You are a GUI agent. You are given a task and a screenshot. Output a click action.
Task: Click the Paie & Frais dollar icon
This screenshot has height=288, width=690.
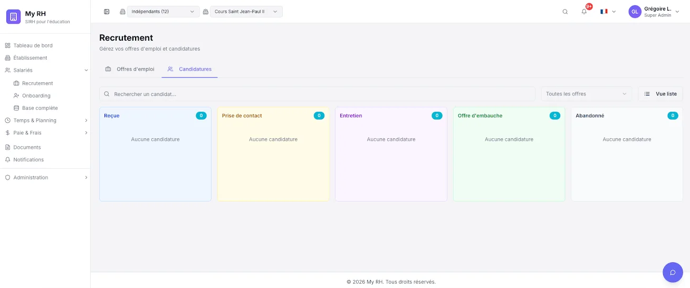tap(7, 133)
